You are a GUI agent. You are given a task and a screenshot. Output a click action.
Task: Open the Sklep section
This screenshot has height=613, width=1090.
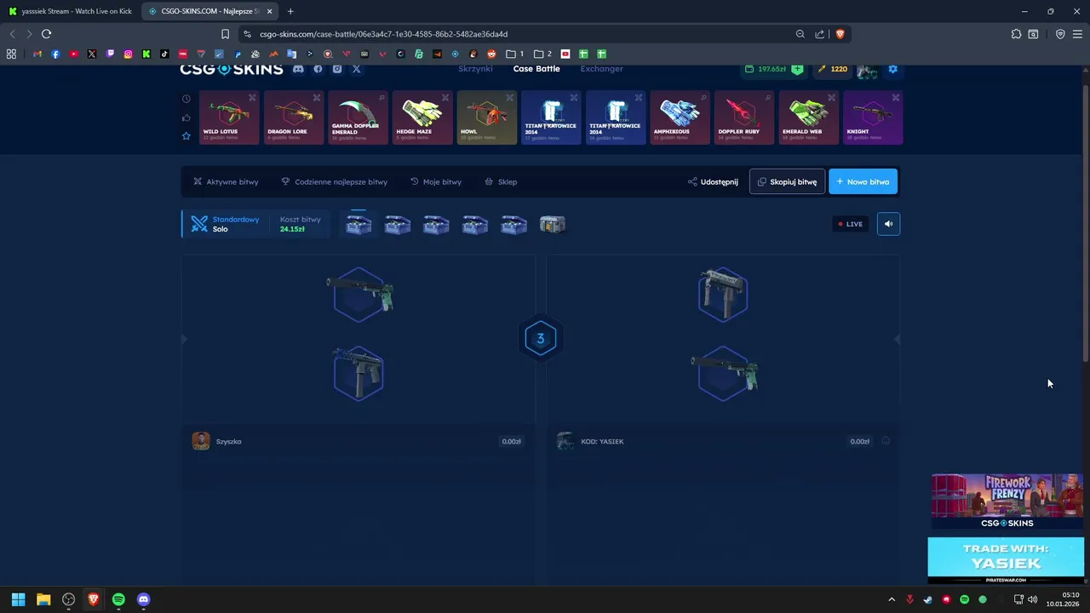[501, 181]
